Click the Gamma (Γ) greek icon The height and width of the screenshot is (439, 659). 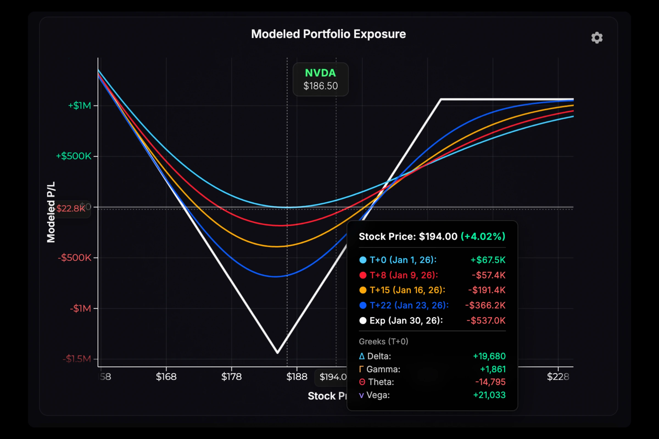click(x=361, y=369)
